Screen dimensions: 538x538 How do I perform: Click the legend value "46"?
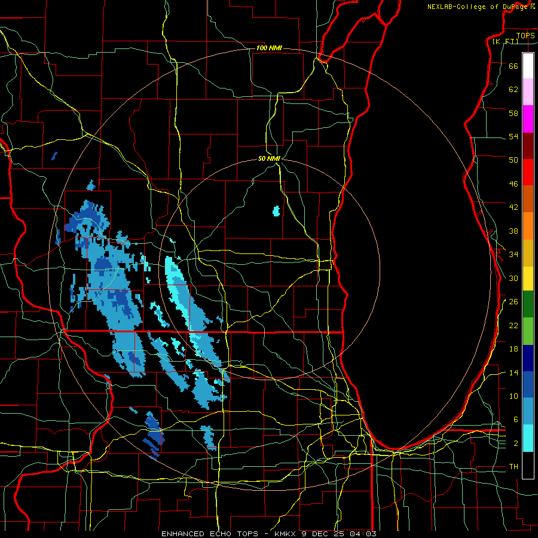(x=513, y=184)
